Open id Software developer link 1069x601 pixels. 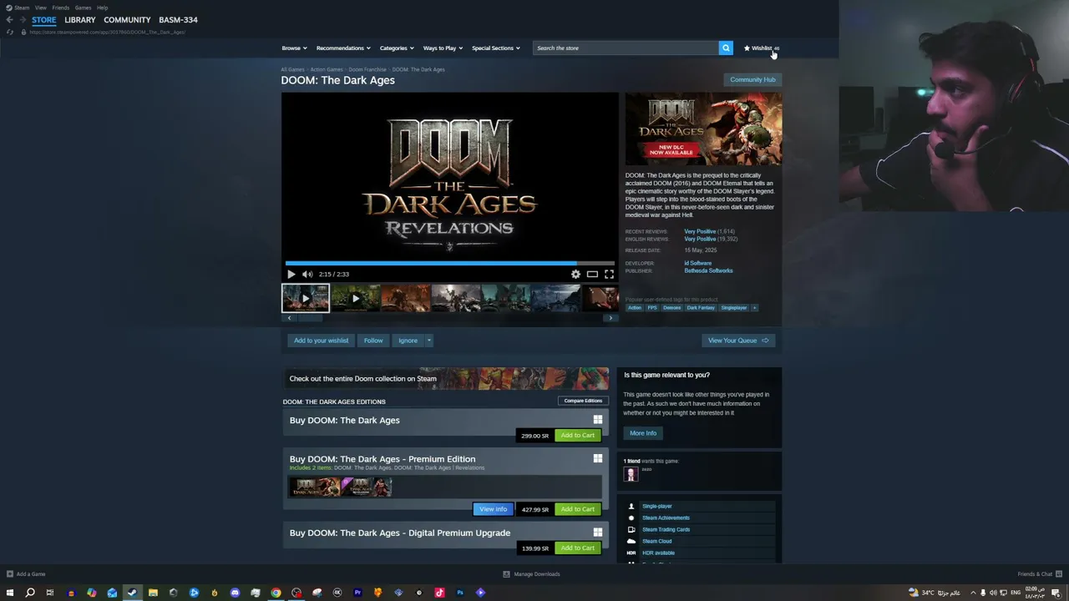(697, 263)
